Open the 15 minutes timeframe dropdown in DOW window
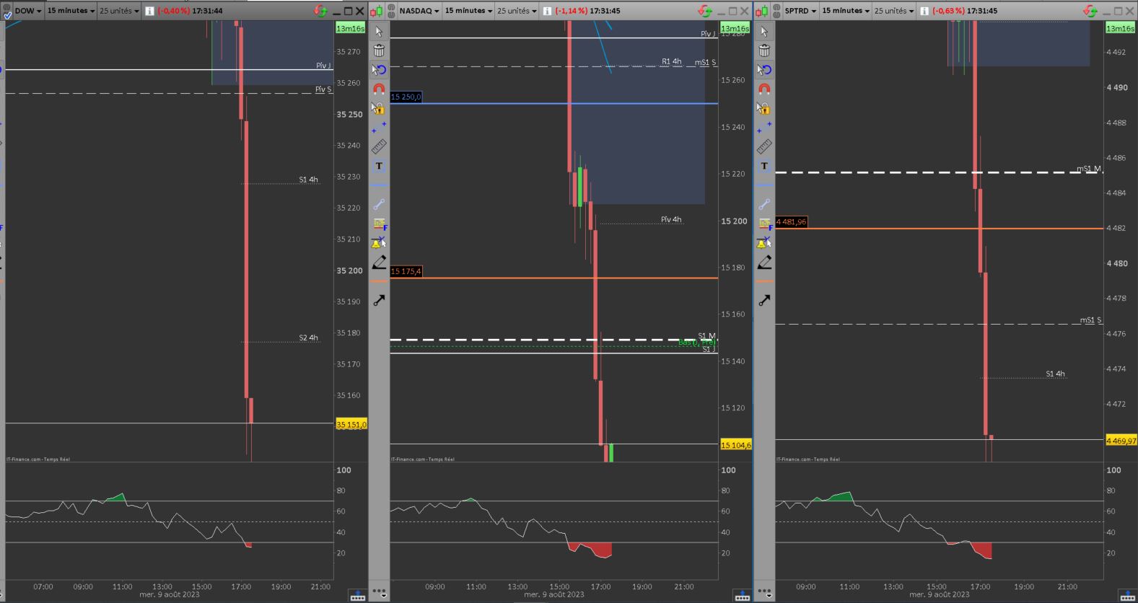1138x603 pixels. coord(71,11)
